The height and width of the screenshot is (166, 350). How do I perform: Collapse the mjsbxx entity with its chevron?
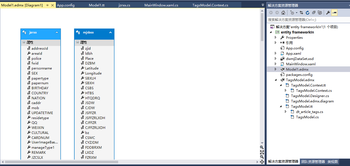[x=110, y=32]
